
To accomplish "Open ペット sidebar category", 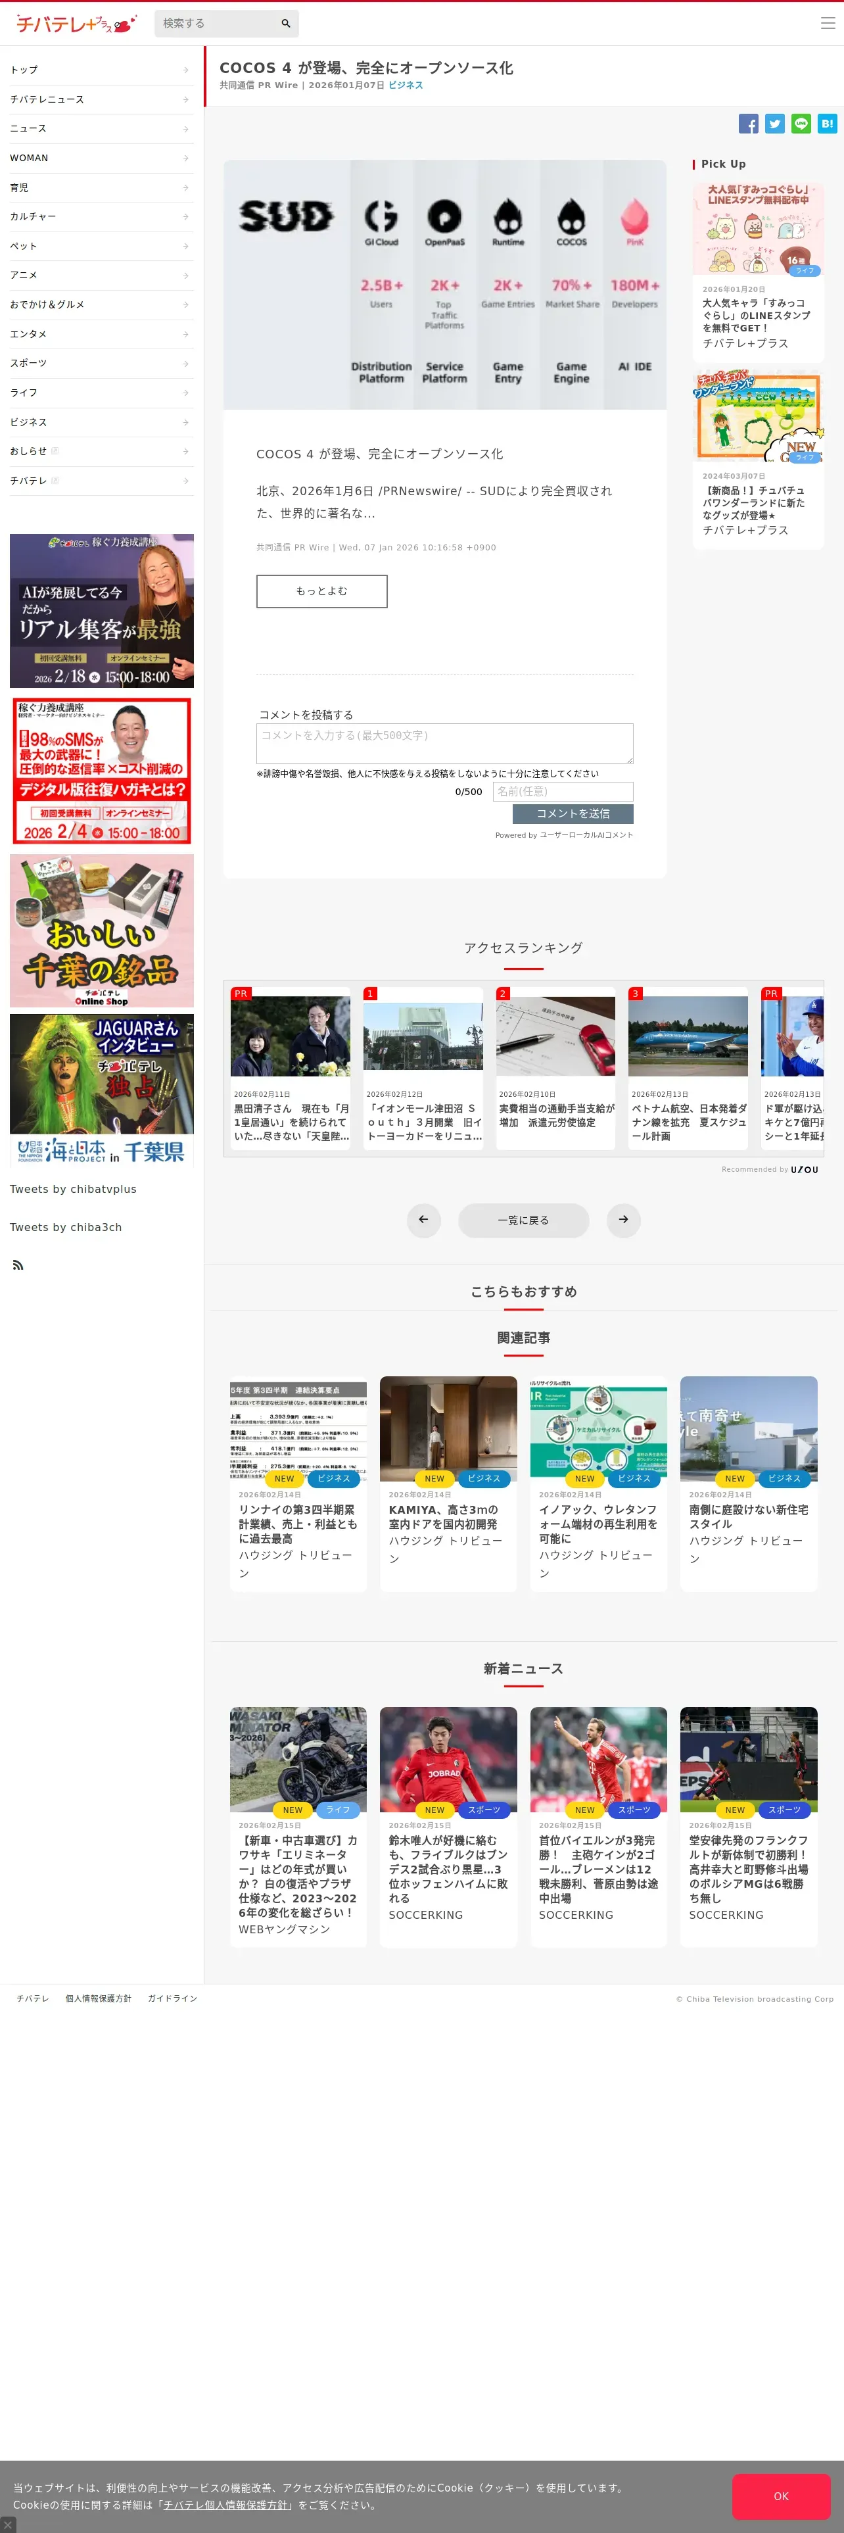I will pos(101,246).
